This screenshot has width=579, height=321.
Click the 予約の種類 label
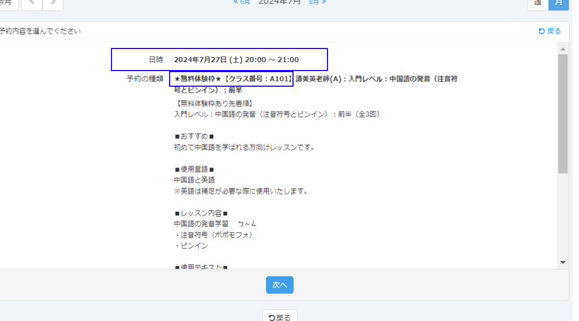(145, 79)
